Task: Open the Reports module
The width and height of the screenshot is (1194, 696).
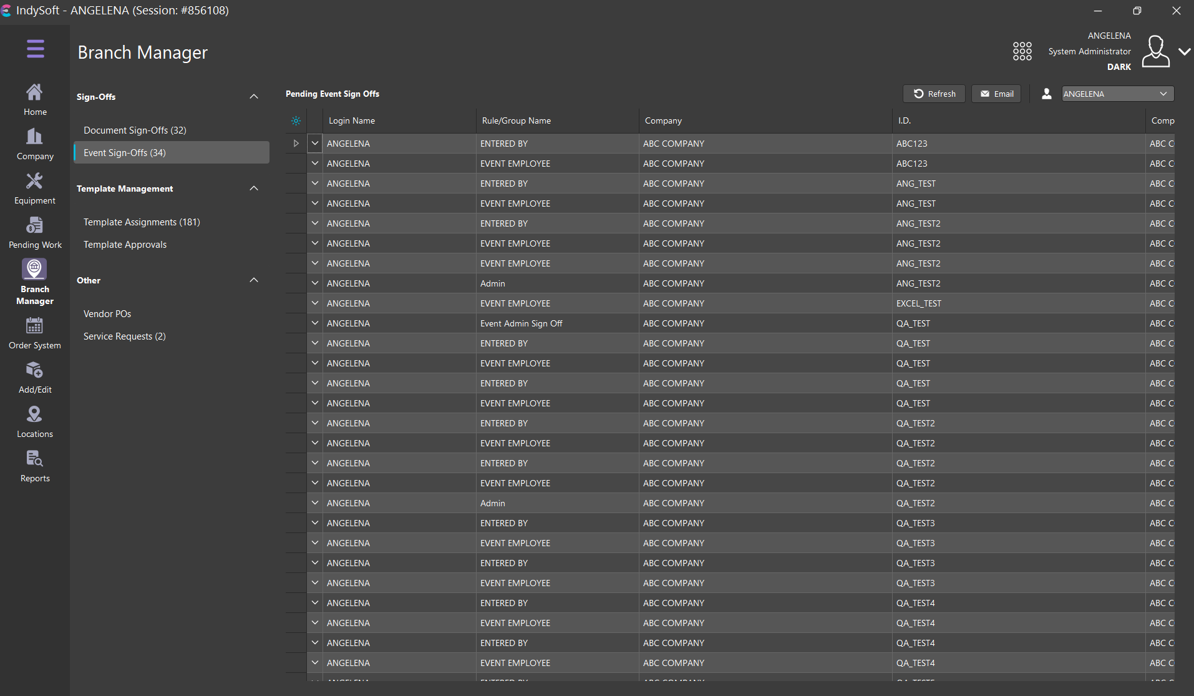Action: point(35,466)
